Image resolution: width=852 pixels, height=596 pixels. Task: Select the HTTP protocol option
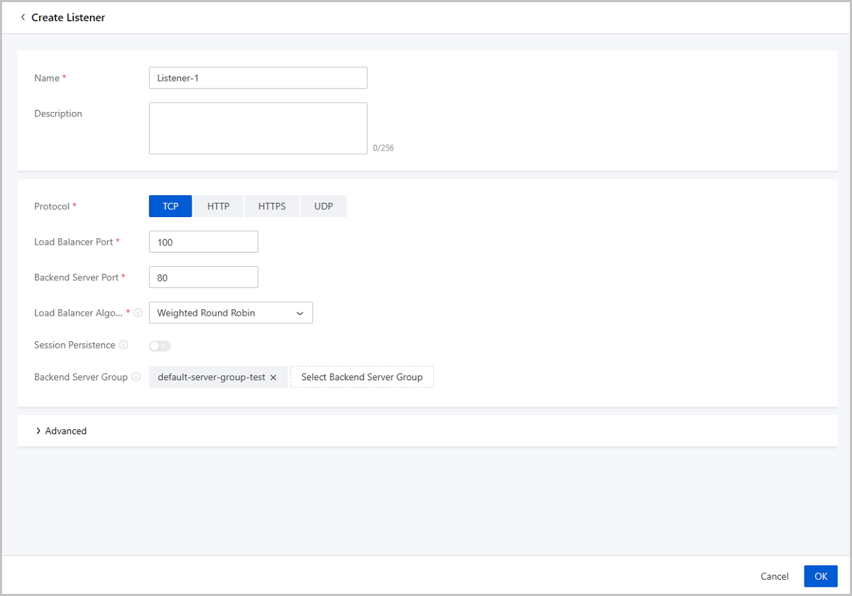pos(218,206)
